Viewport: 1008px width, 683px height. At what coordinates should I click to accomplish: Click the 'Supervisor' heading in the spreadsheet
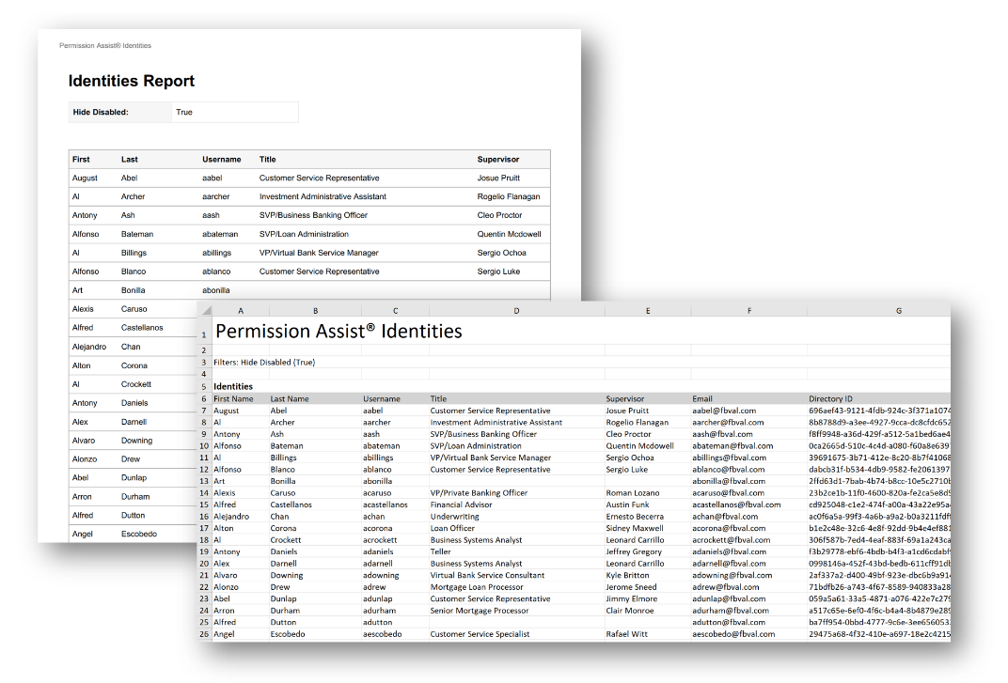pos(625,399)
